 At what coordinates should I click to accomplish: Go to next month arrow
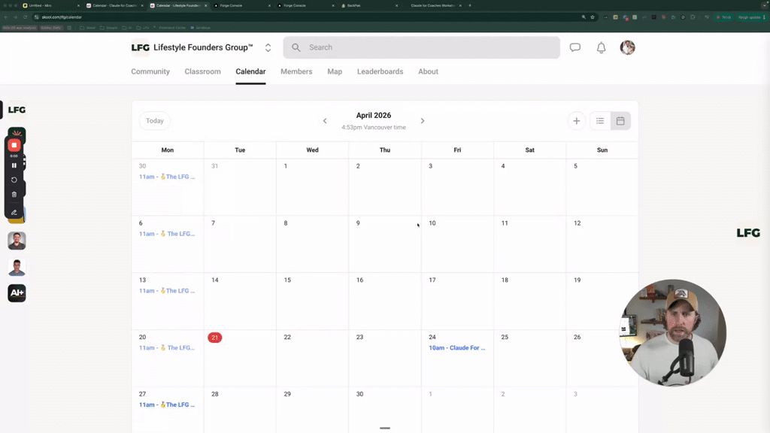click(423, 121)
